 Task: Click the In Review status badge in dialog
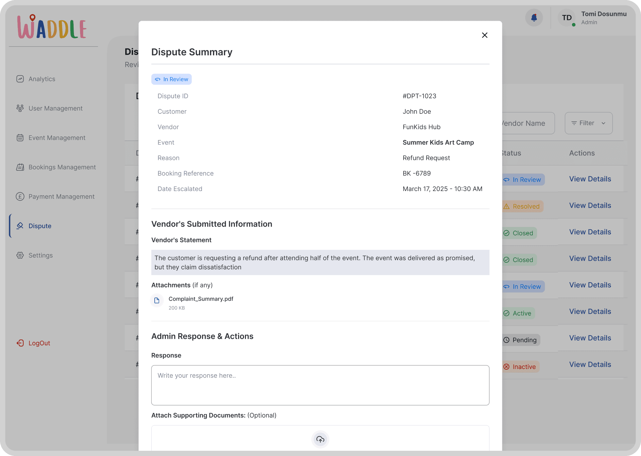171,79
